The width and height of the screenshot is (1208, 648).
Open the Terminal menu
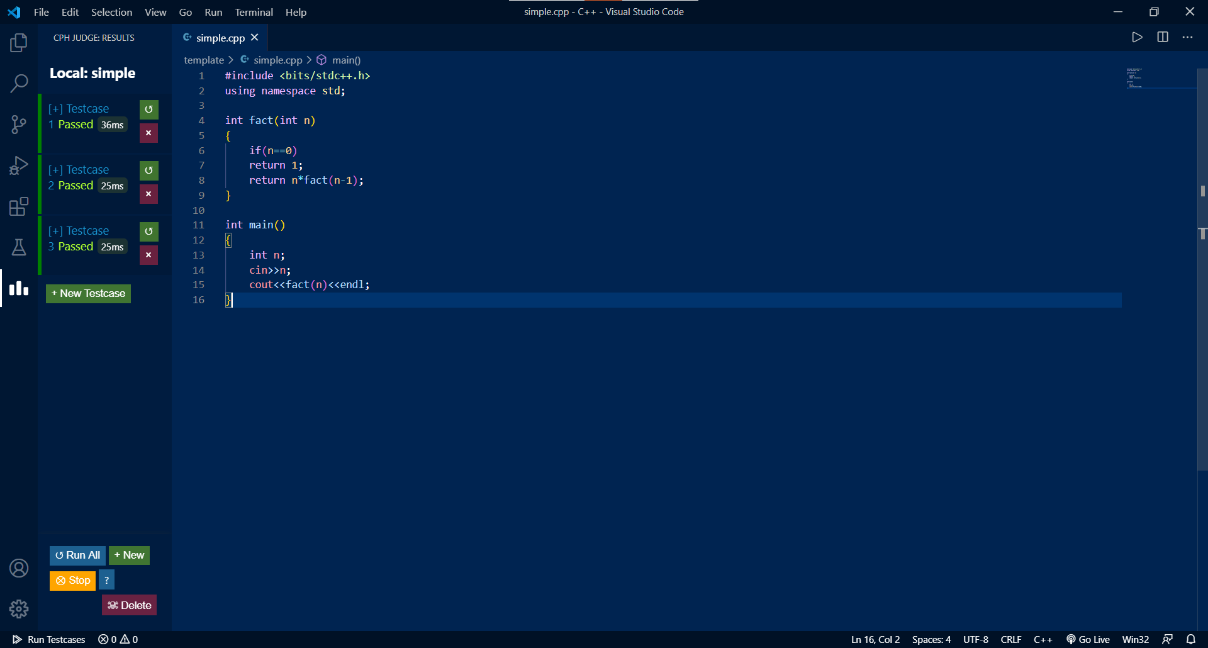pyautogui.click(x=254, y=12)
